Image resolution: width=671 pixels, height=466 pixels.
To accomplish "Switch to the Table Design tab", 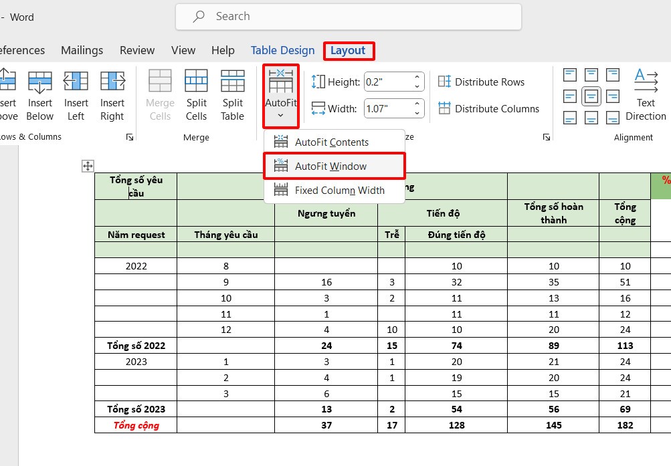I will point(282,50).
